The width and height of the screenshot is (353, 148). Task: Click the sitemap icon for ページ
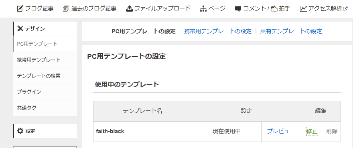203,9
